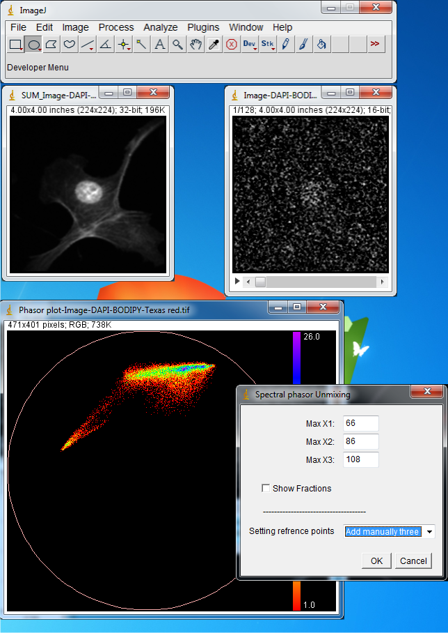Click the Max X2 input field
The image size is (448, 633).
tap(361, 441)
